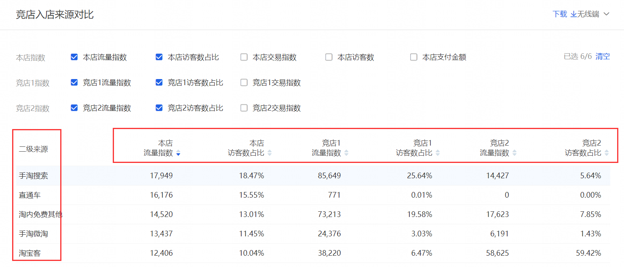Sort by 本店流量指数 sort icon
This screenshot has width=624, height=267.
178,153
